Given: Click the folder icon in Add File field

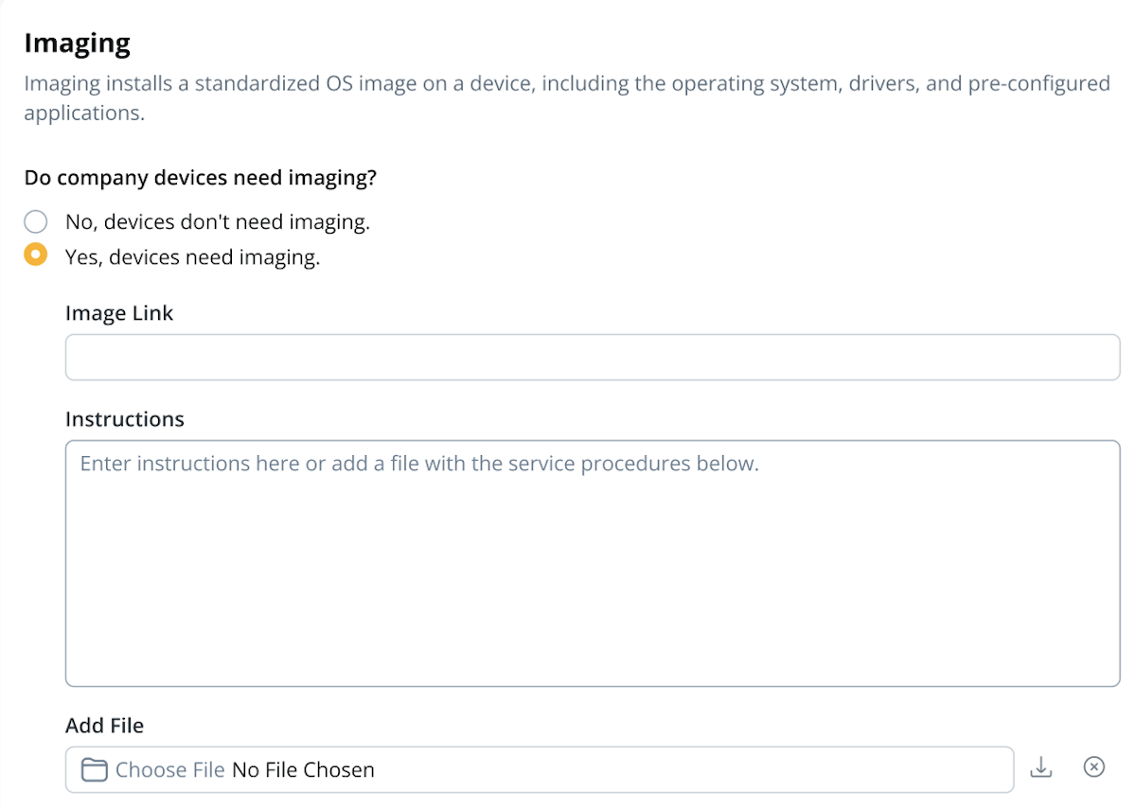Looking at the screenshot, I should (94, 769).
